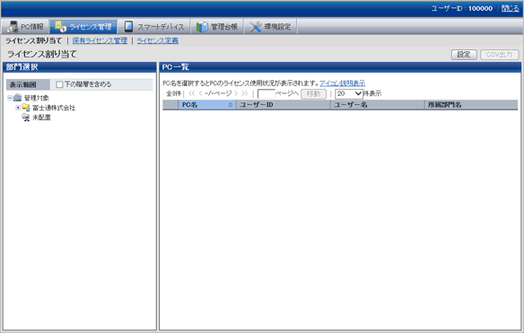Image resolution: width=524 pixels, height=333 pixels.
Task: Go to the last page with >>
Action: click(x=245, y=93)
